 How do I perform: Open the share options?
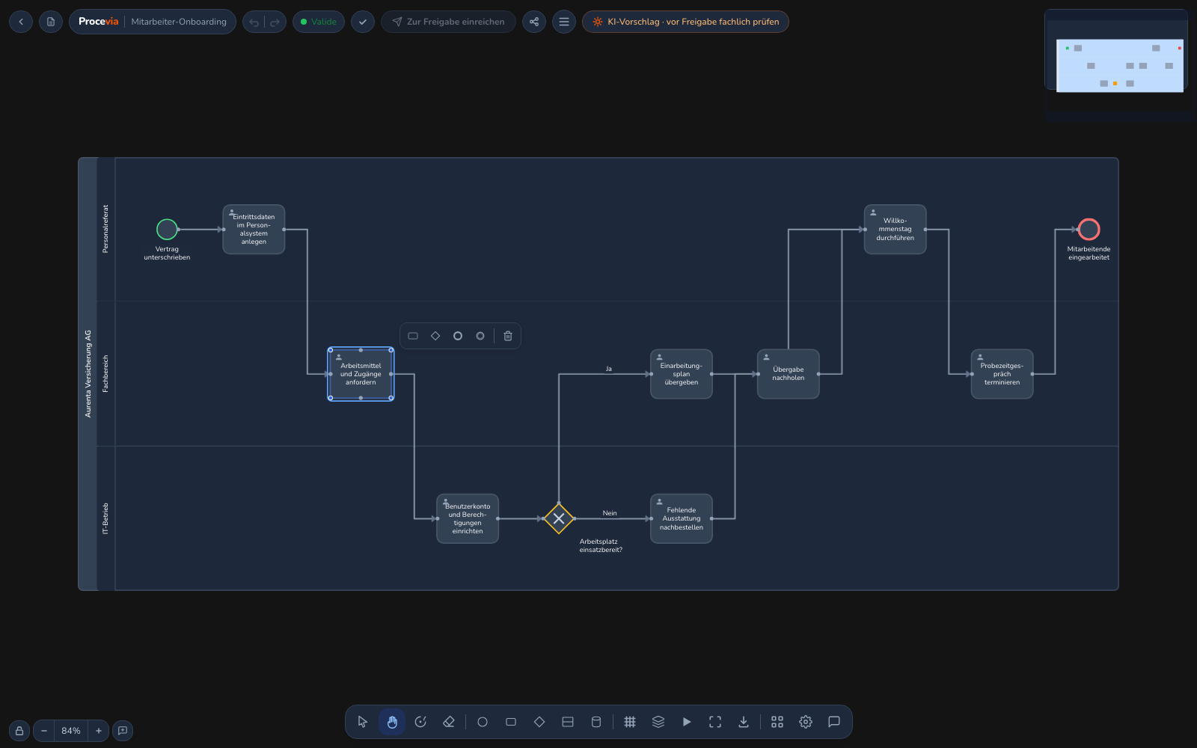point(534,22)
